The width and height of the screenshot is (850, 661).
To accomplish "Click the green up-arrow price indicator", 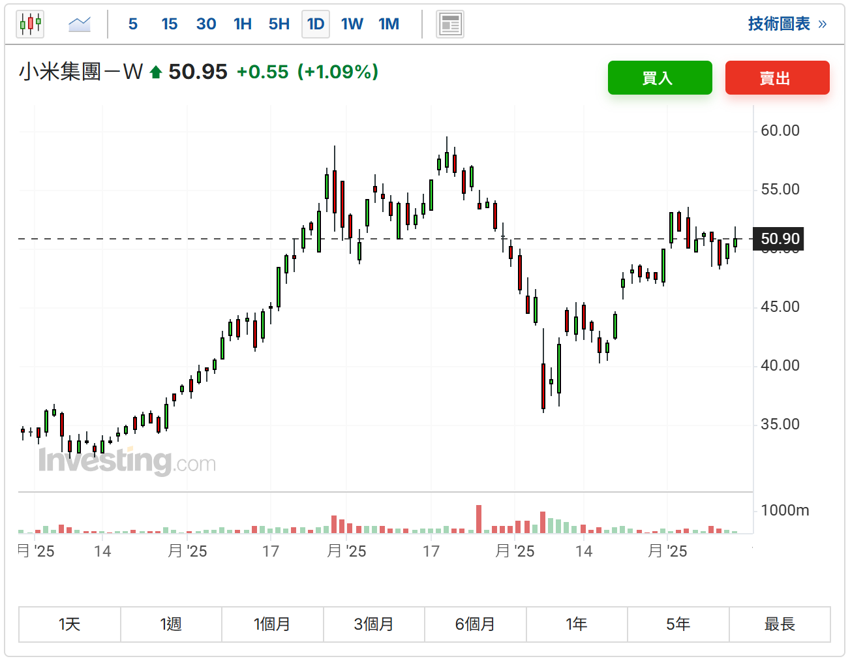I will (x=155, y=72).
